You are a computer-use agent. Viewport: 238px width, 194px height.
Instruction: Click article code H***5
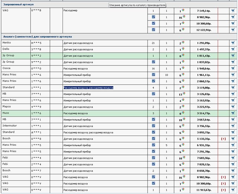(x=36, y=43)
